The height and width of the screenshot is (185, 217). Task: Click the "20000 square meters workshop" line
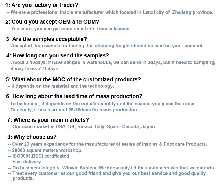[x=45, y=150]
